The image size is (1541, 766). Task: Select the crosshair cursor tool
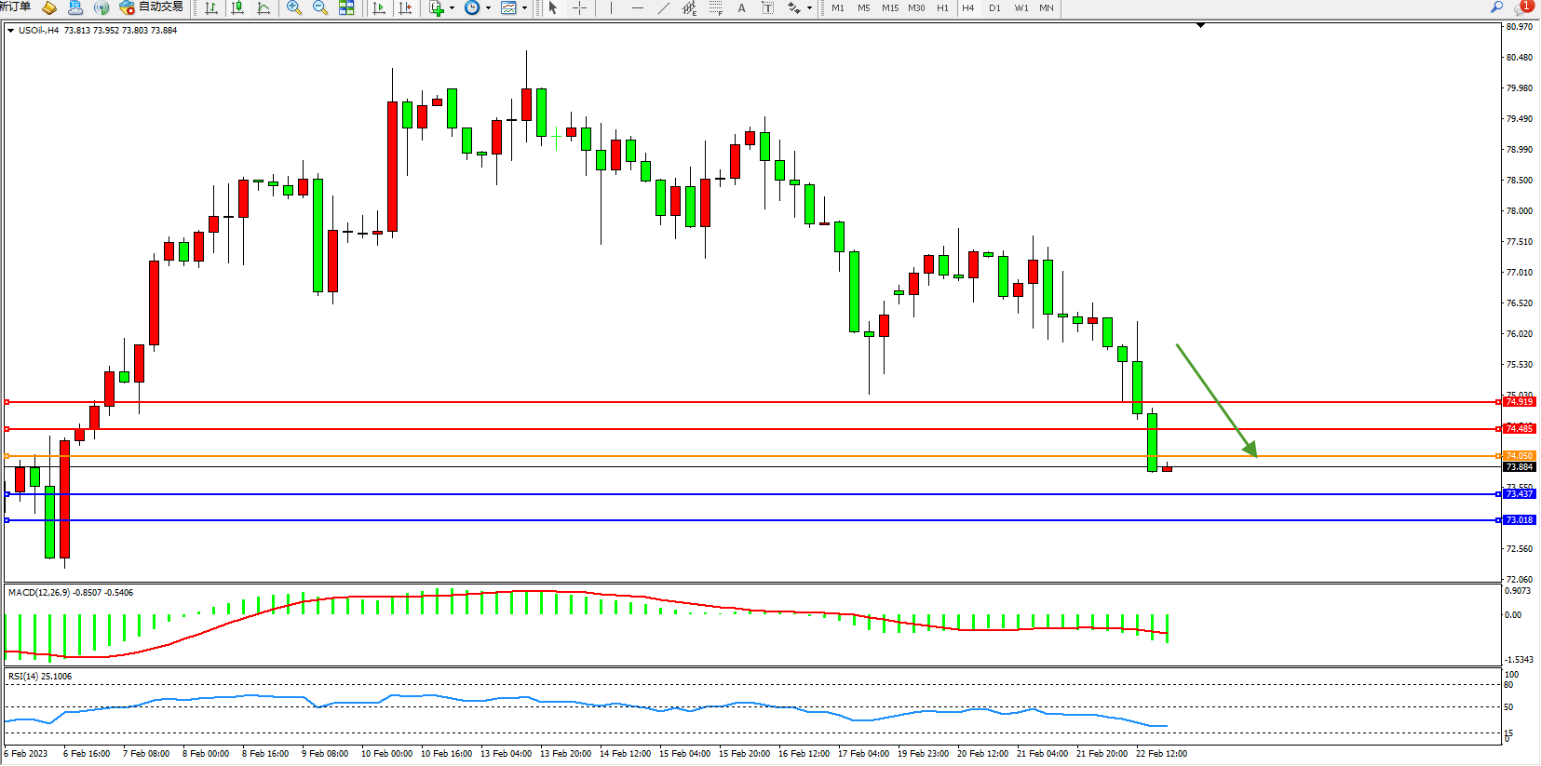point(579,8)
